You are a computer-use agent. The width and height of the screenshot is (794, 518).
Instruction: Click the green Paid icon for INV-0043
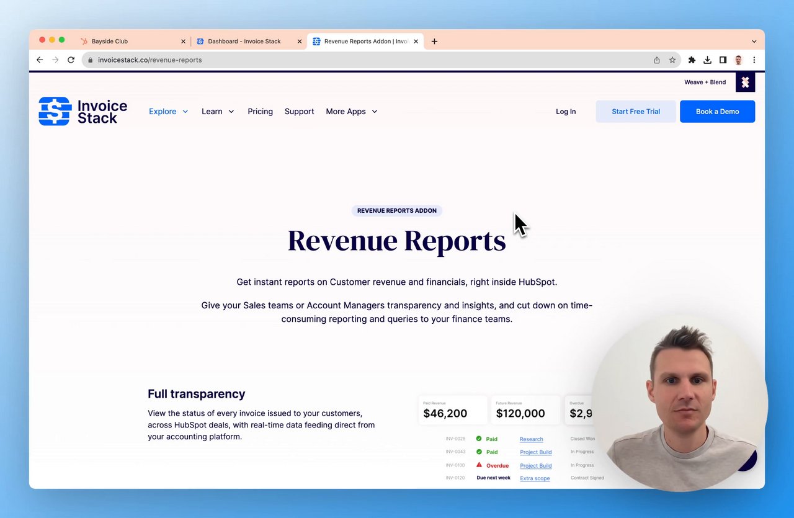(x=479, y=452)
